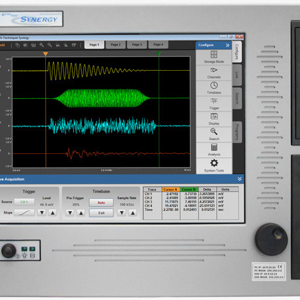
Task: Increase Pre-Trigger with up arrow
Action: pyautogui.click(x=81, y=213)
